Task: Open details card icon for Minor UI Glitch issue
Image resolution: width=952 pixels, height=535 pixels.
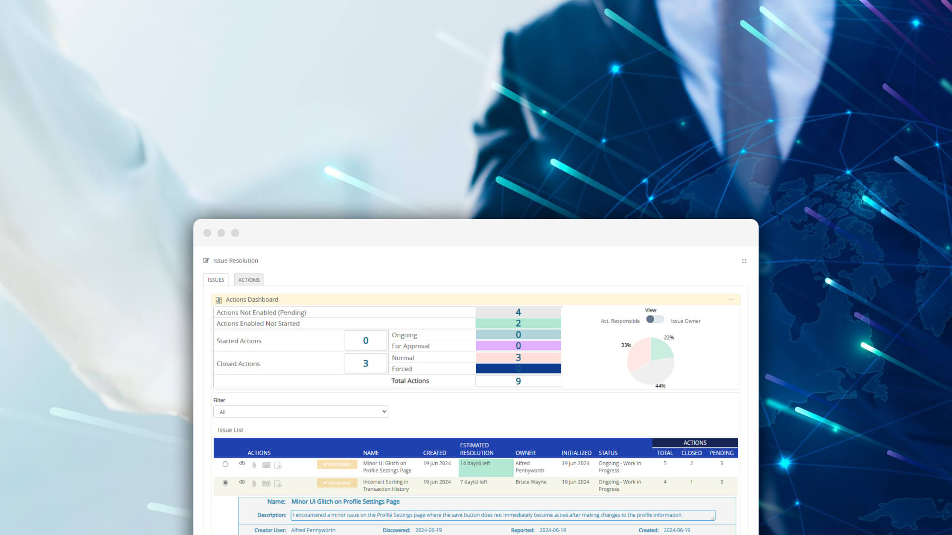Action: (266, 465)
